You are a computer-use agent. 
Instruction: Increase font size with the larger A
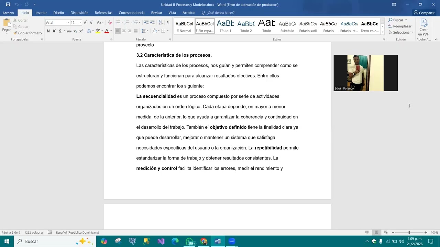point(85,22)
